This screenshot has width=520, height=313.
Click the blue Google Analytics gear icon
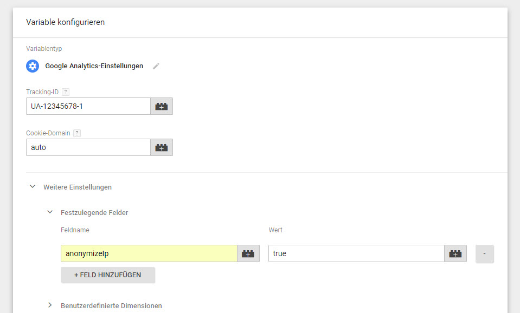(x=33, y=66)
